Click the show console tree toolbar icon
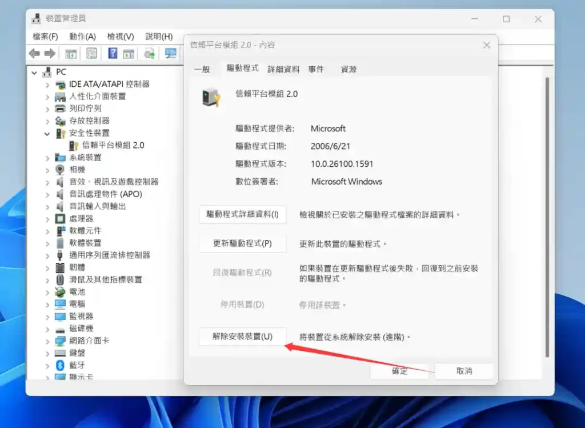This screenshot has height=428, width=585. coord(71,54)
